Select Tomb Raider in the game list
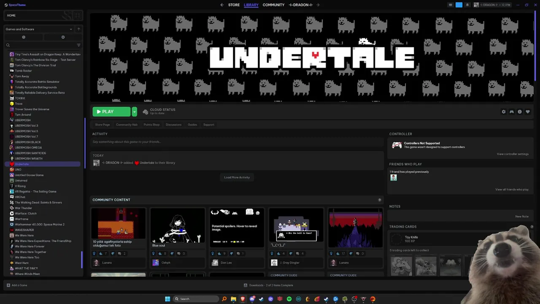Image resolution: width=540 pixels, height=304 pixels. tap(42, 71)
